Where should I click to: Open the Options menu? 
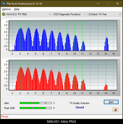6,9
